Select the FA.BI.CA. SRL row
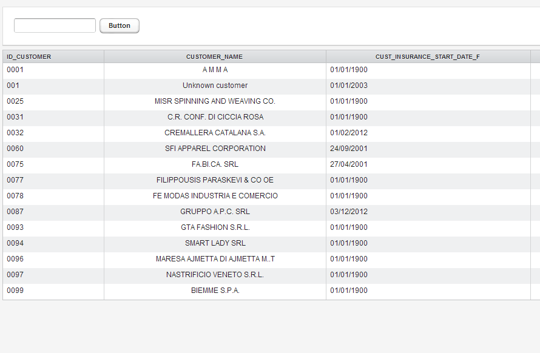540x353 pixels. coord(215,164)
